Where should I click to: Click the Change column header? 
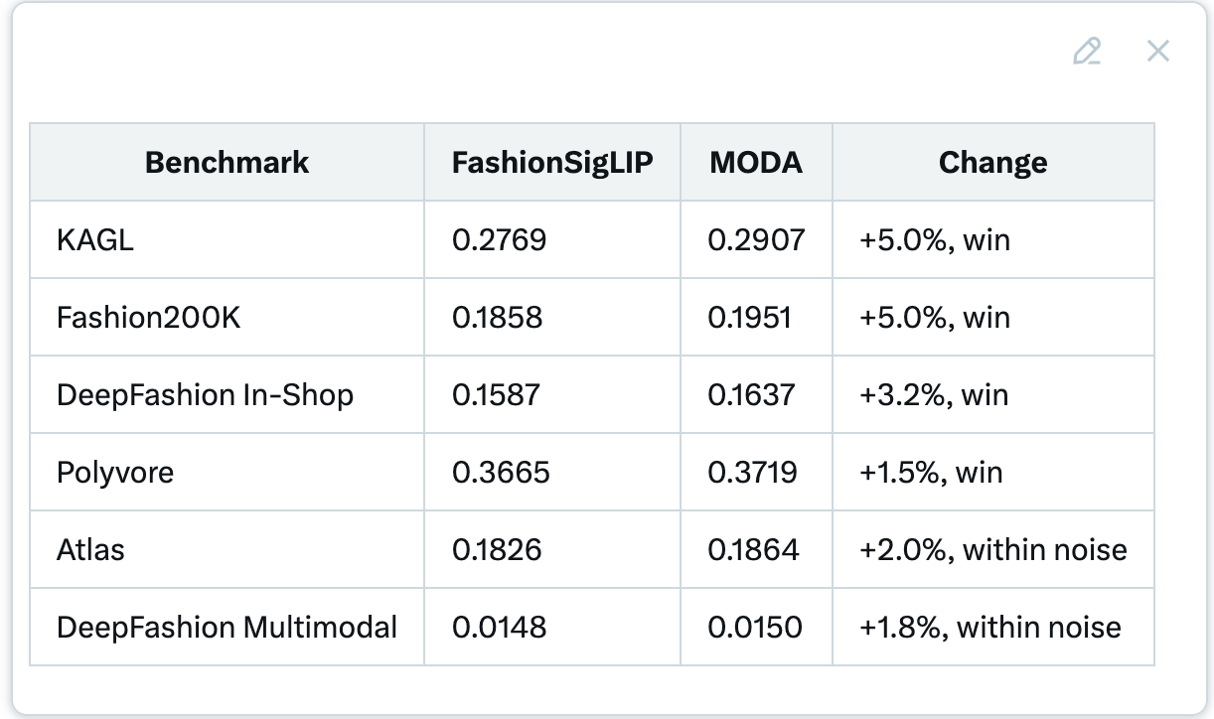(x=993, y=162)
